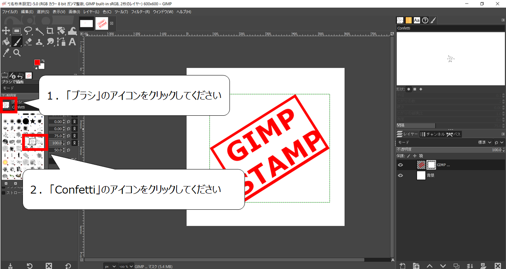This screenshot has height=269, width=506.
Task: Open the Help menu (ヘルプ)
Action: (x=183, y=12)
